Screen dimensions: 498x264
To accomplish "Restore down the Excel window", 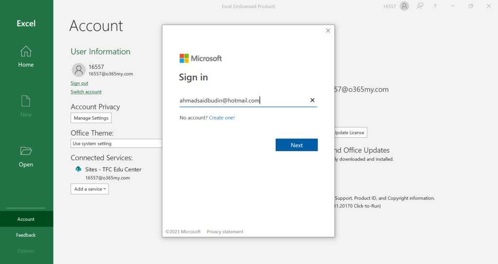I will [471, 6].
